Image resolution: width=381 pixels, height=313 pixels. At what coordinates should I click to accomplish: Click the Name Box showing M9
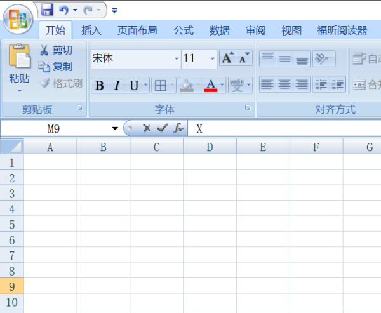click(x=54, y=128)
